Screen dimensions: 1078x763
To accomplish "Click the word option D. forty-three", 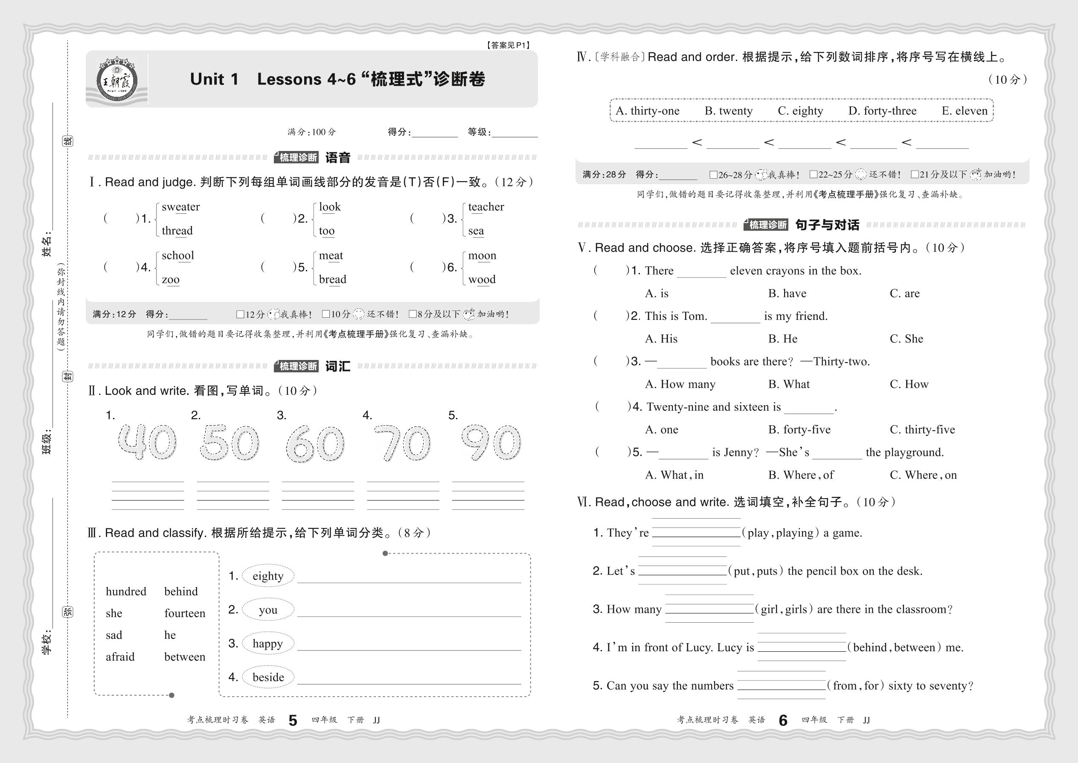I will click(882, 111).
